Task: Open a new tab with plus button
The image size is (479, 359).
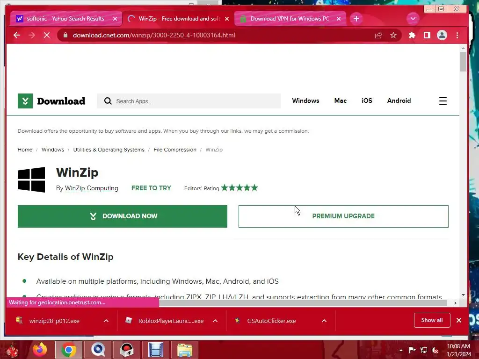Action: click(356, 19)
